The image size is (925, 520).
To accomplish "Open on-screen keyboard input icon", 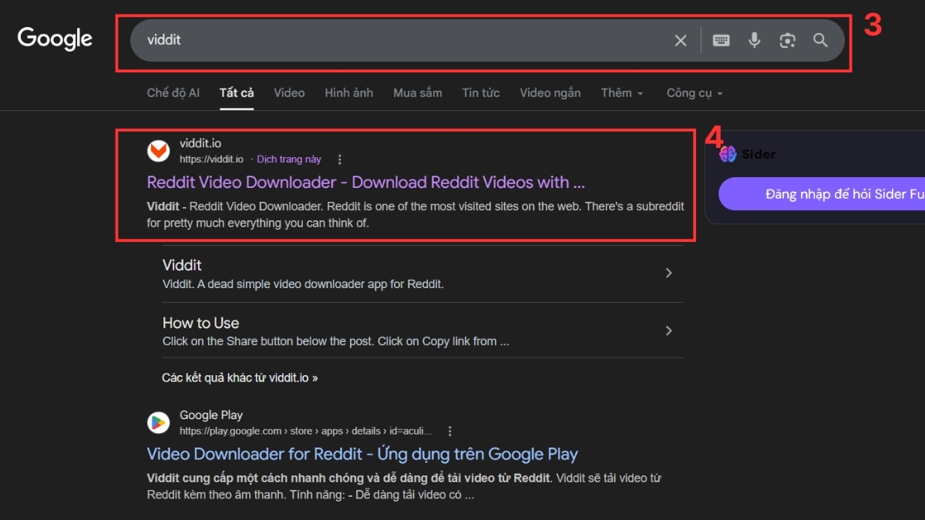I will click(720, 40).
